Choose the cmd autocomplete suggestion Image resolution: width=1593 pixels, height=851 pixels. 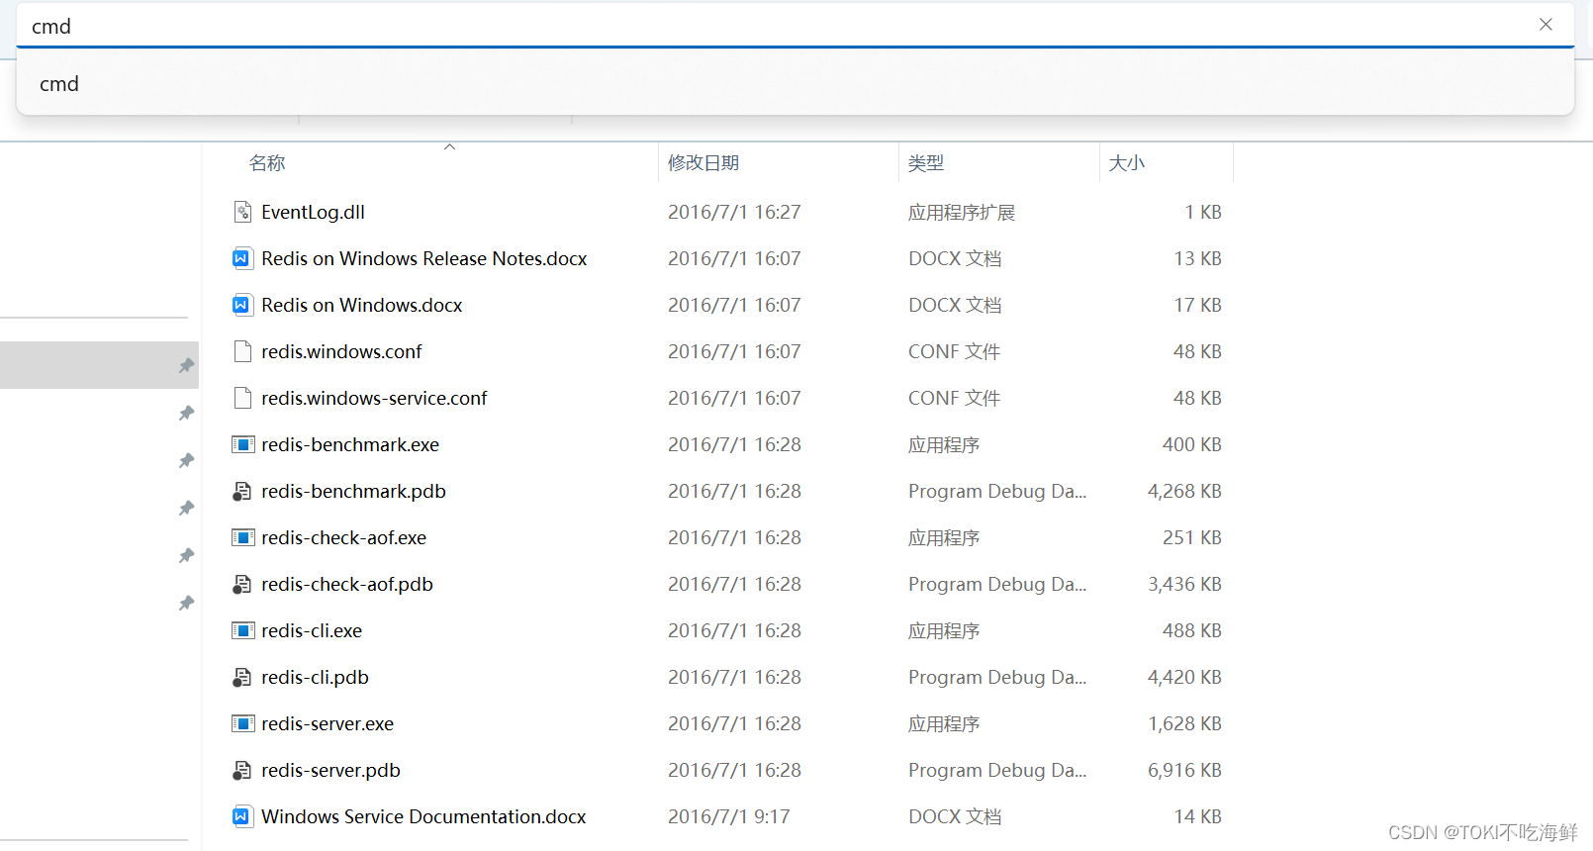[796, 84]
